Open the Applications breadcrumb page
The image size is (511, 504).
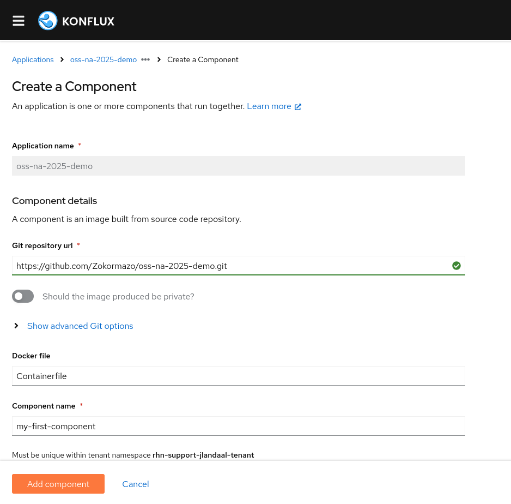pos(33,59)
